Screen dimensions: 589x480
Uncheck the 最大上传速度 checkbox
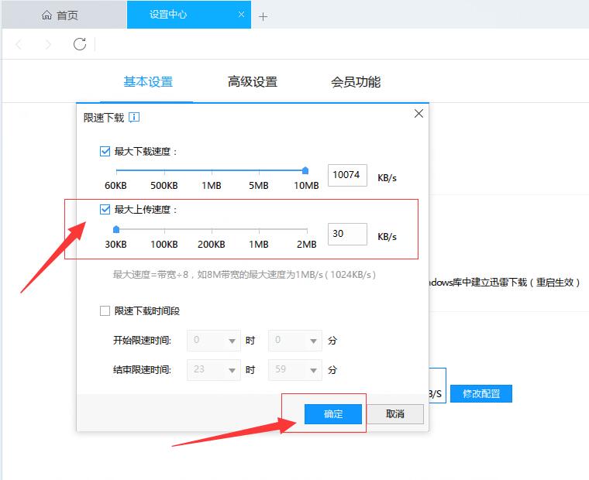click(105, 209)
